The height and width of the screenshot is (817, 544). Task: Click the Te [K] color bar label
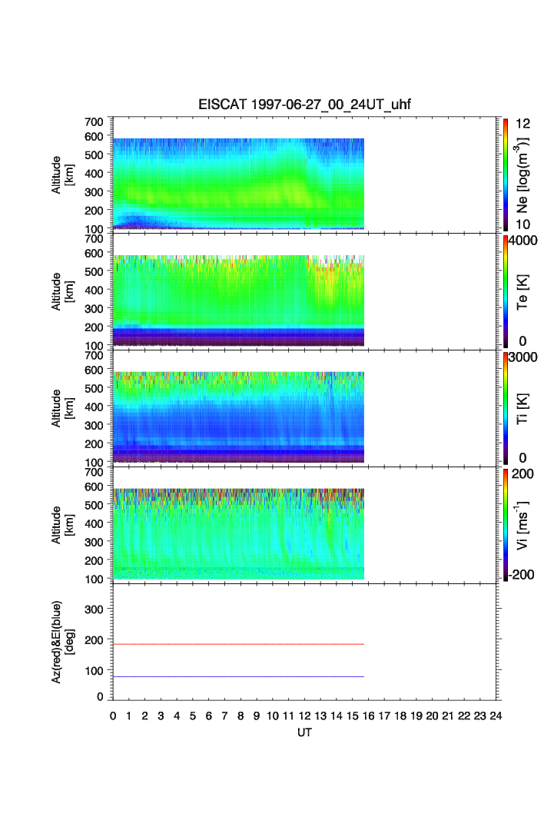pyautogui.click(x=522, y=292)
